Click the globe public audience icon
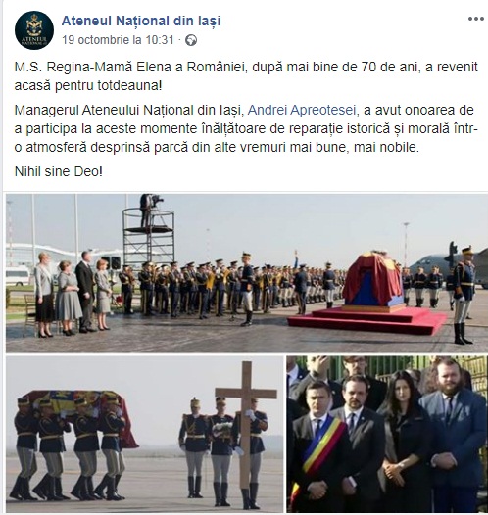Screen dimensions: 488x515 tap(191, 40)
